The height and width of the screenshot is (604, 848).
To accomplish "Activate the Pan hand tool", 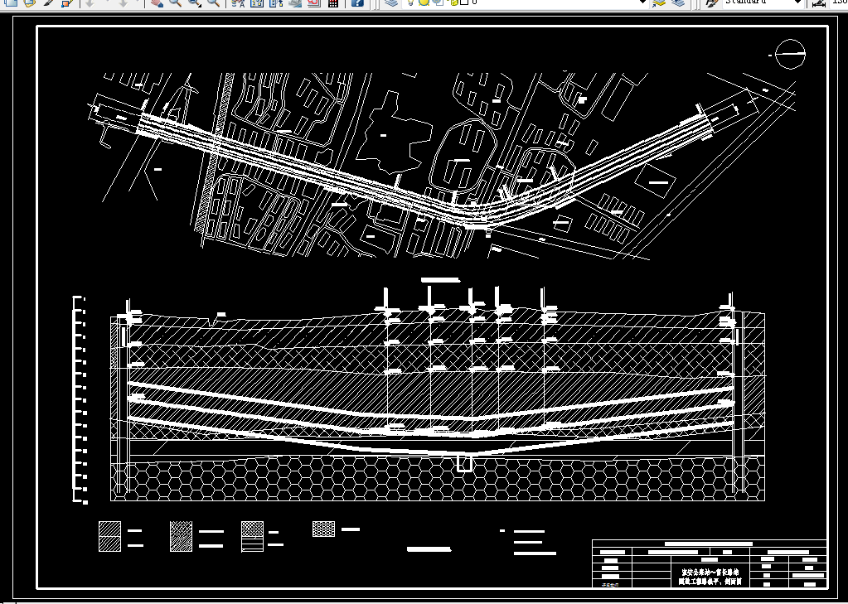I will [157, 2].
